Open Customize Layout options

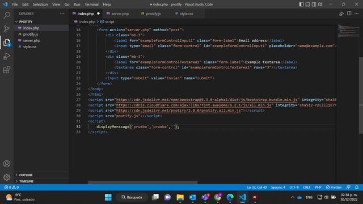point(320,5)
